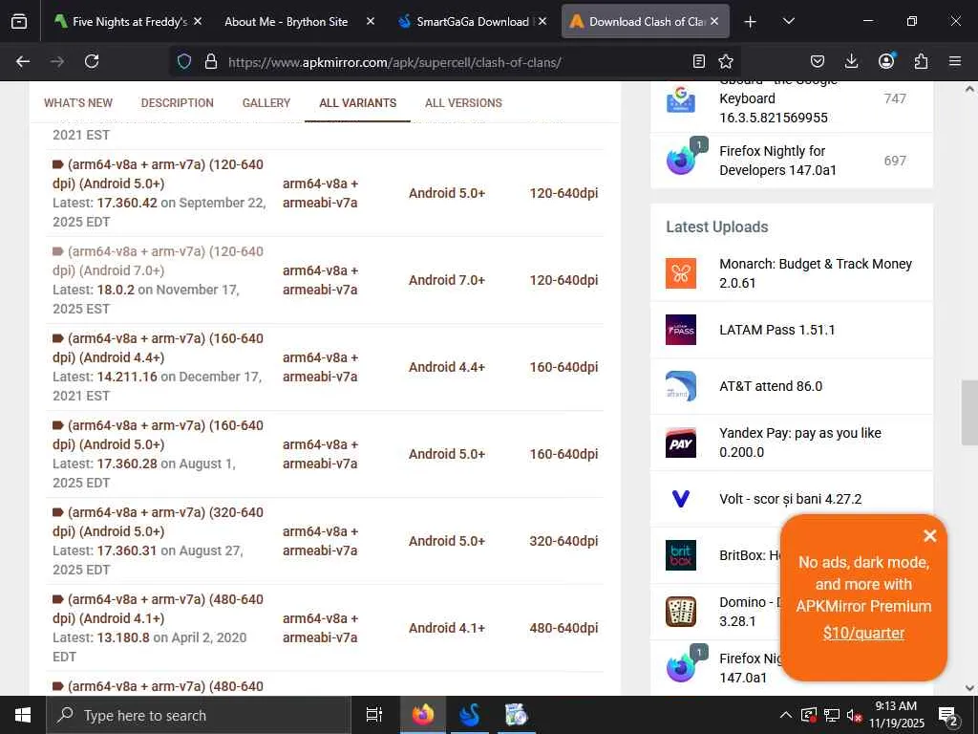
Task: Open the DESCRIPTION section tab
Action: coord(177,103)
